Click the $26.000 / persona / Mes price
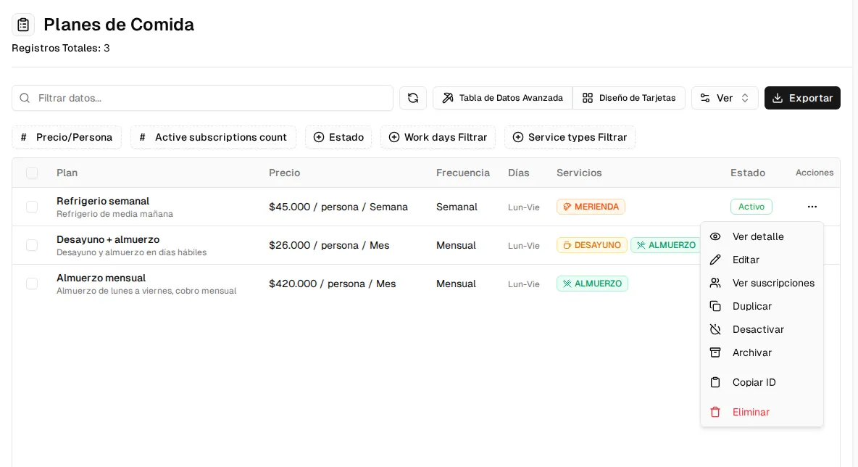 point(329,245)
